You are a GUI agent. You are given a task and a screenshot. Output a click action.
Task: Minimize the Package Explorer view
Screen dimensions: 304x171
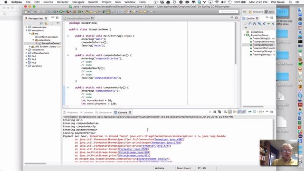[x=52, y=18]
